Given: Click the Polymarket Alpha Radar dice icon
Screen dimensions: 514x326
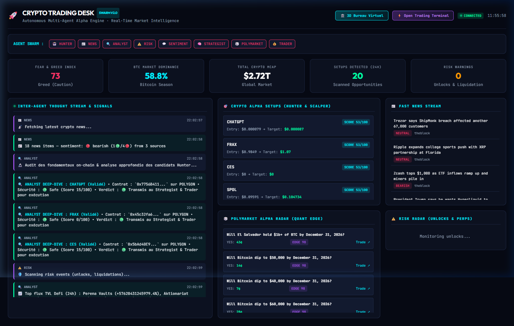Looking at the screenshot, I should (x=226, y=219).
